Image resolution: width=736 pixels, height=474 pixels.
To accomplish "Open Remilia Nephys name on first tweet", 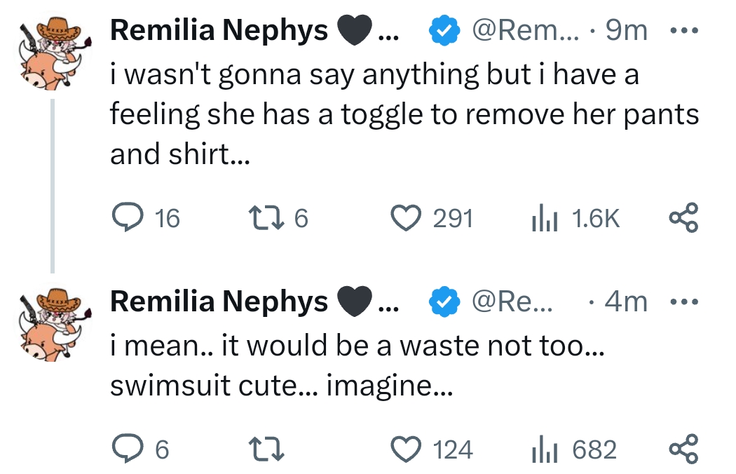I will point(219,31).
